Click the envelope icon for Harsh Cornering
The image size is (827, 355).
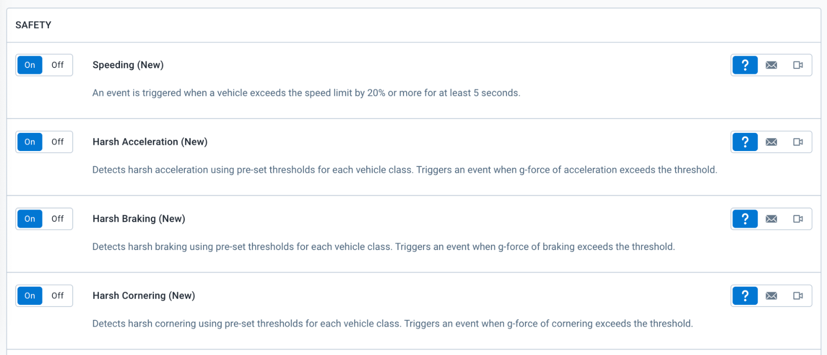tap(771, 296)
